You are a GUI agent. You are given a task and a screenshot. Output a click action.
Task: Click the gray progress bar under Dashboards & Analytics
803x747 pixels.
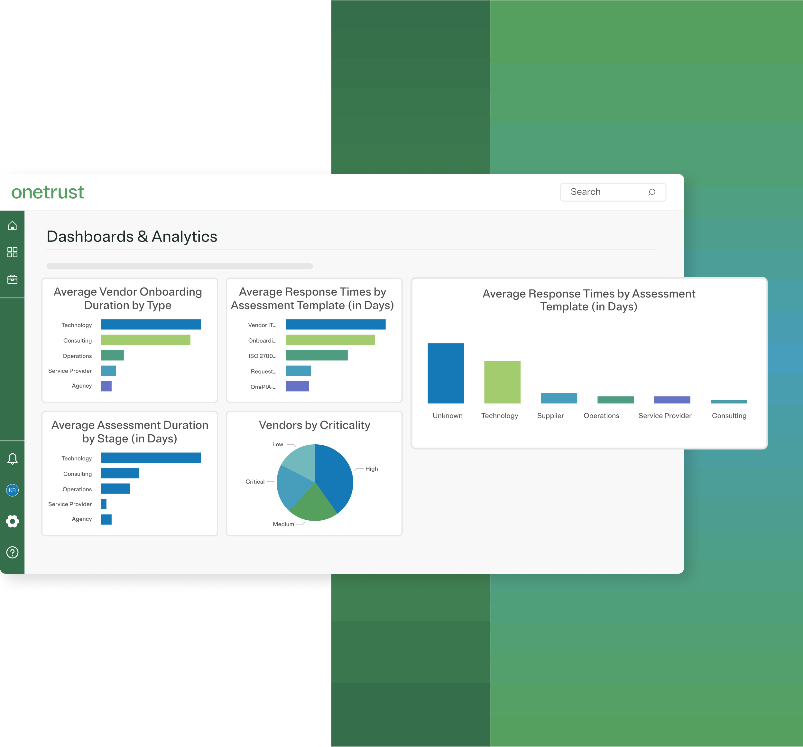179,266
